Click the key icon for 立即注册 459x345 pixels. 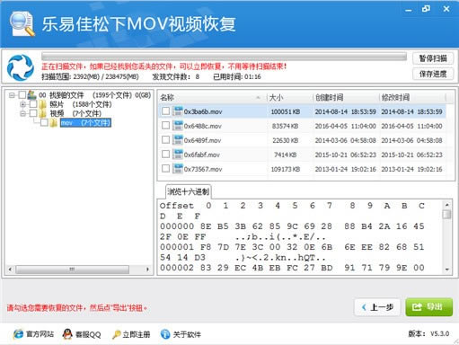[116, 334]
